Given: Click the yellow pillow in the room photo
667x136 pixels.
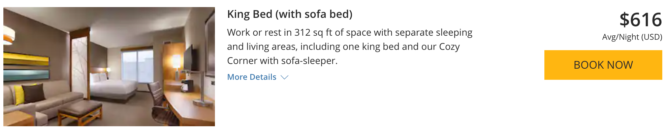Looking at the screenshot, I should [19, 94].
